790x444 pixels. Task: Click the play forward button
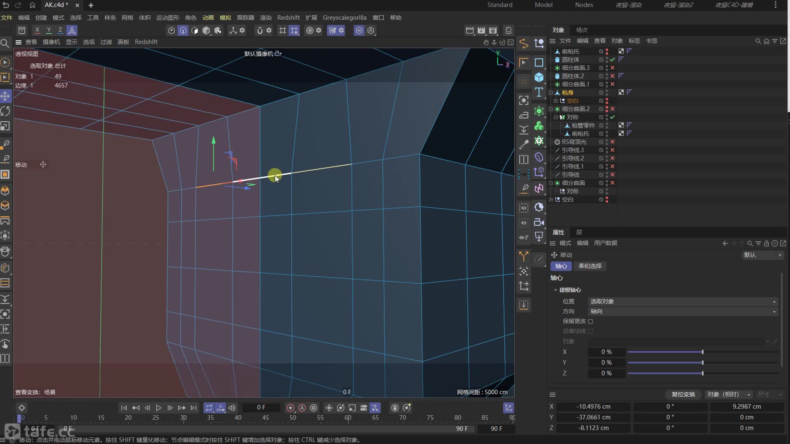[158, 408]
